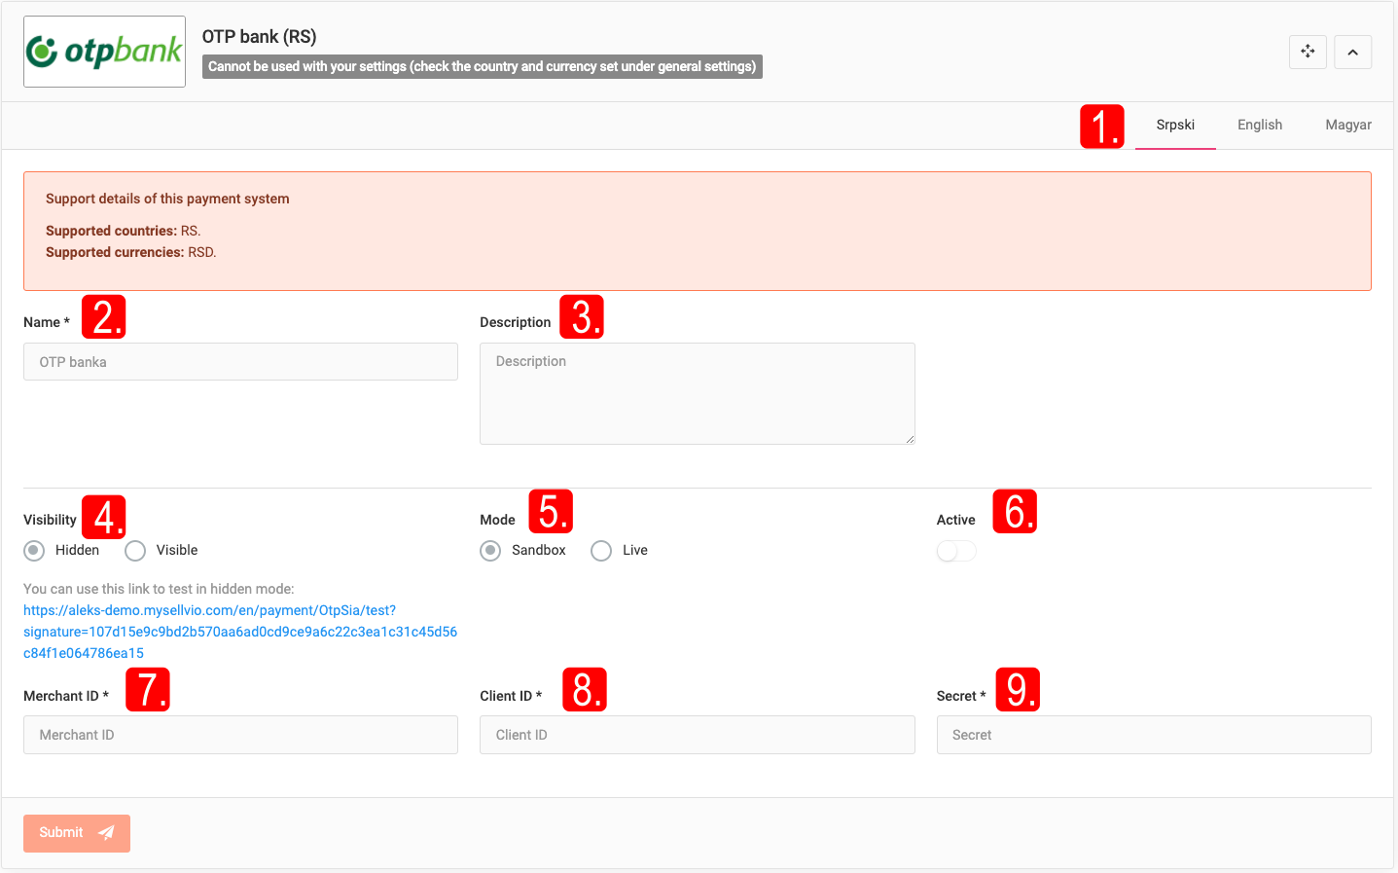This screenshot has height=873, width=1398.
Task: Choose Sandbox mode
Action: [x=491, y=551]
